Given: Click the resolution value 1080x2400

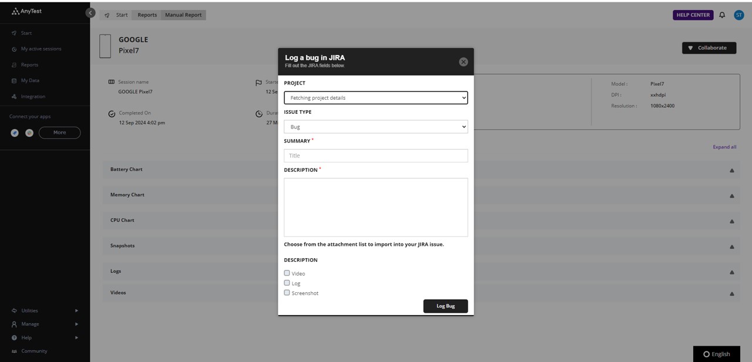Looking at the screenshot, I should (x=662, y=106).
